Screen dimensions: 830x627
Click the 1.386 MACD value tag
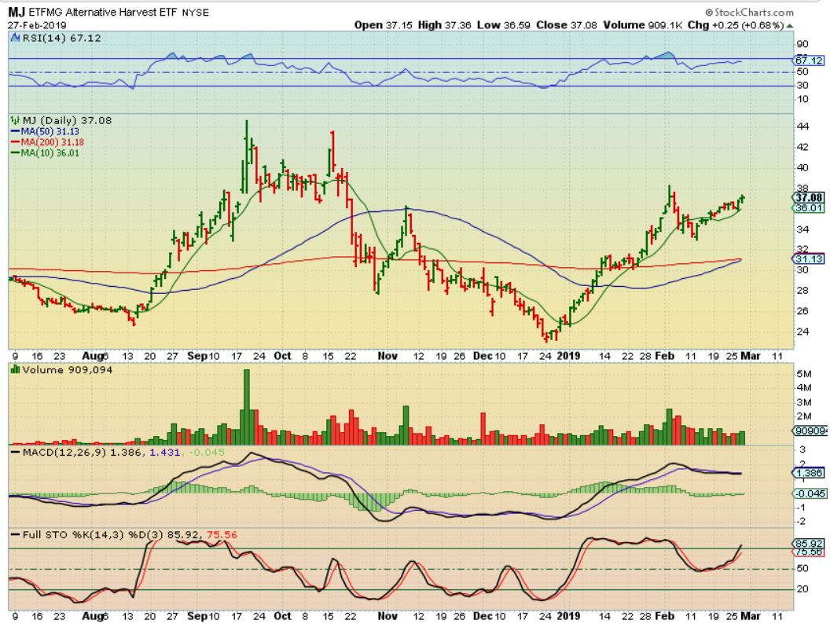(x=808, y=473)
